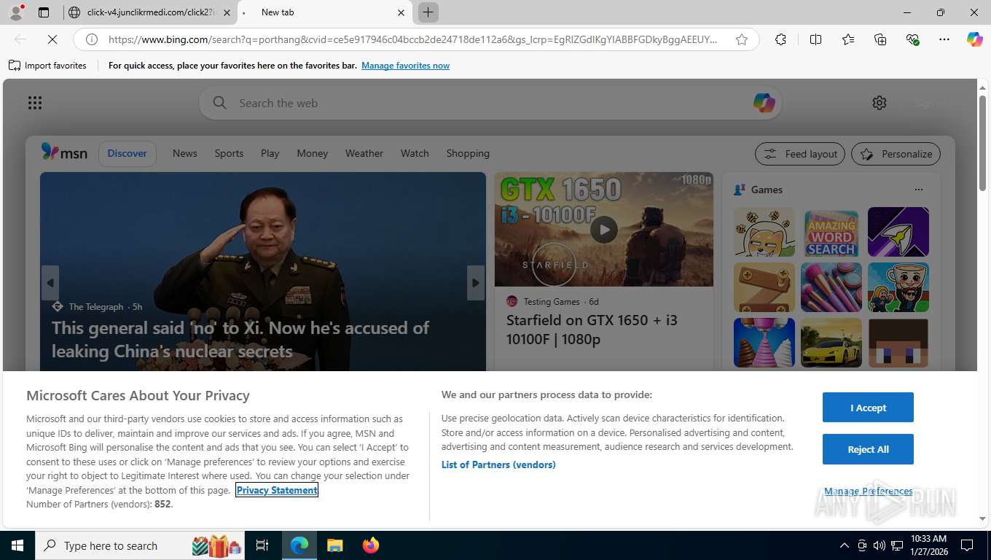Open the browser profile icon
991x560 pixels.
point(15,12)
